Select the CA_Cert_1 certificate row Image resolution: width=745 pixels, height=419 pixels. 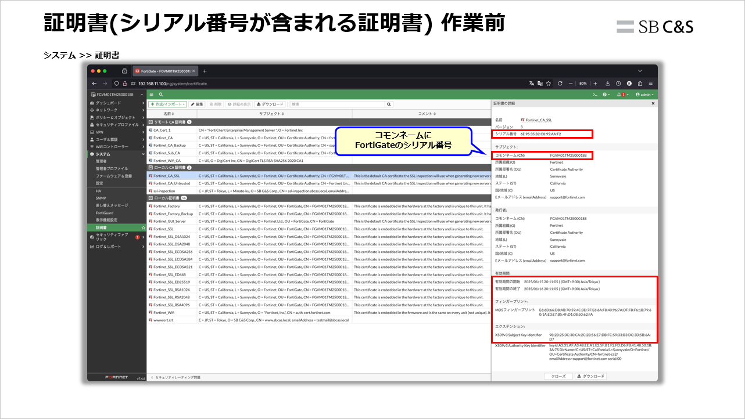(x=319, y=130)
